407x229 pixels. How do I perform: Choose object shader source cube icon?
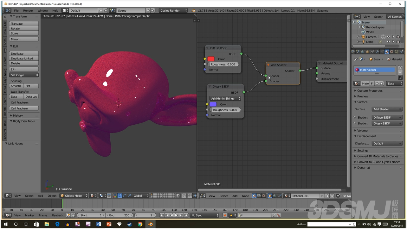(x=270, y=196)
